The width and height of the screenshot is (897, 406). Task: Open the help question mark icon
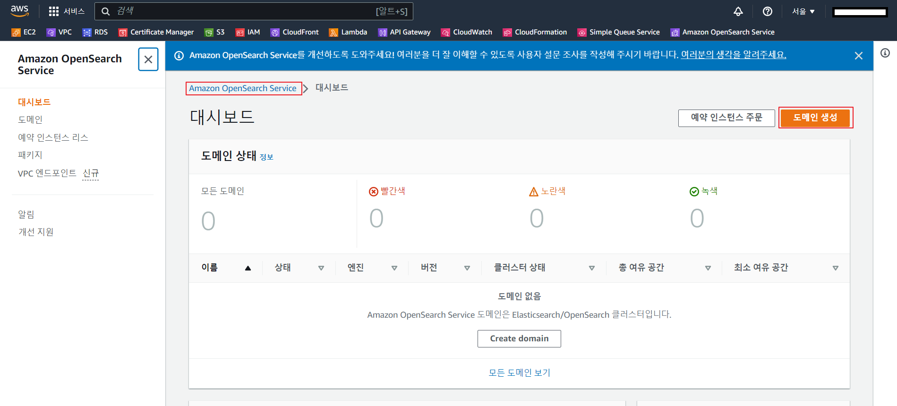coord(768,11)
